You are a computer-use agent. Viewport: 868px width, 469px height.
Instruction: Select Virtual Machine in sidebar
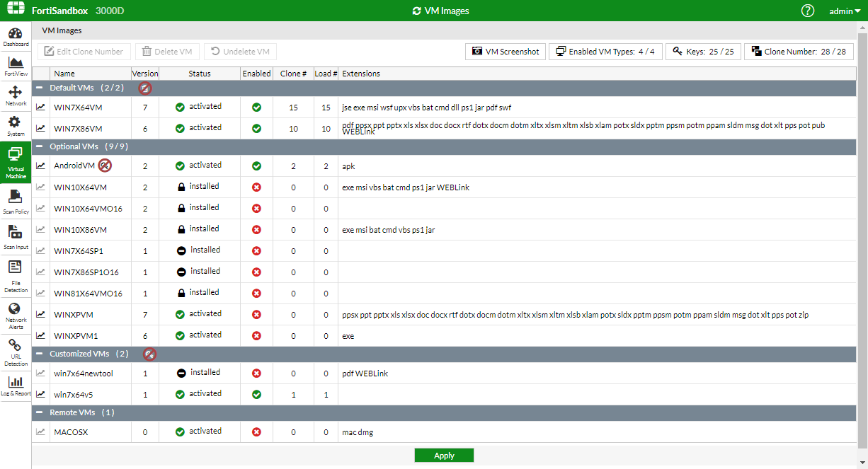(x=16, y=162)
